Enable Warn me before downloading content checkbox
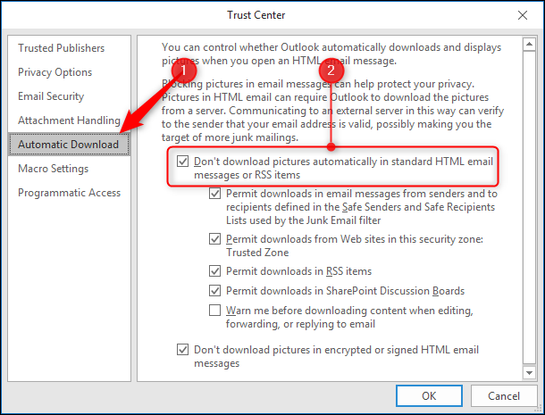Screen dimensions: 545x415 (214, 310)
